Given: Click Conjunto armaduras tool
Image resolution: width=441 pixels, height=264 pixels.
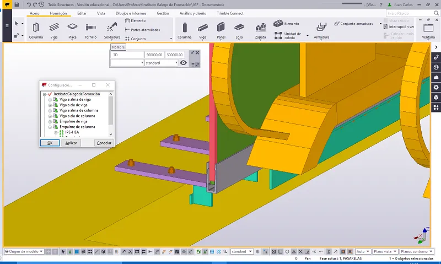Looking at the screenshot, I should (x=353, y=24).
